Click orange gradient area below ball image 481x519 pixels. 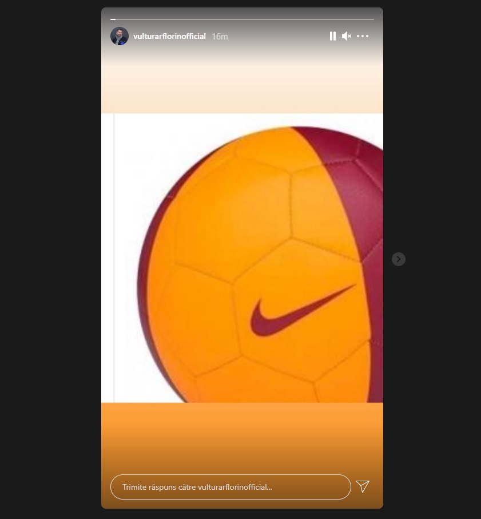tap(242, 437)
